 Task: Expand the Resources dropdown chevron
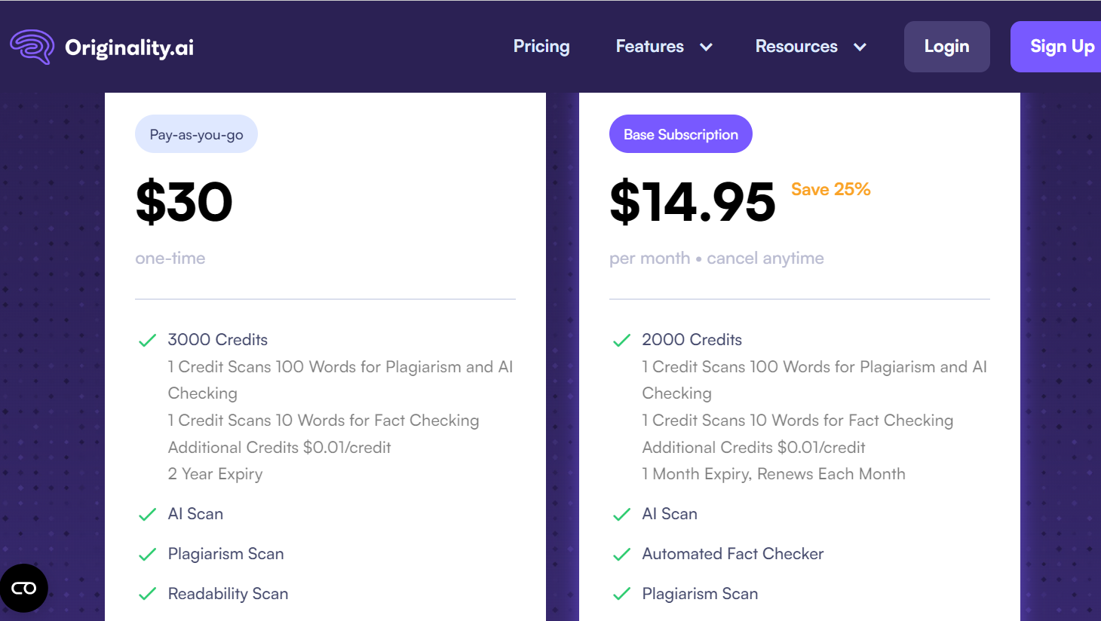click(x=860, y=47)
